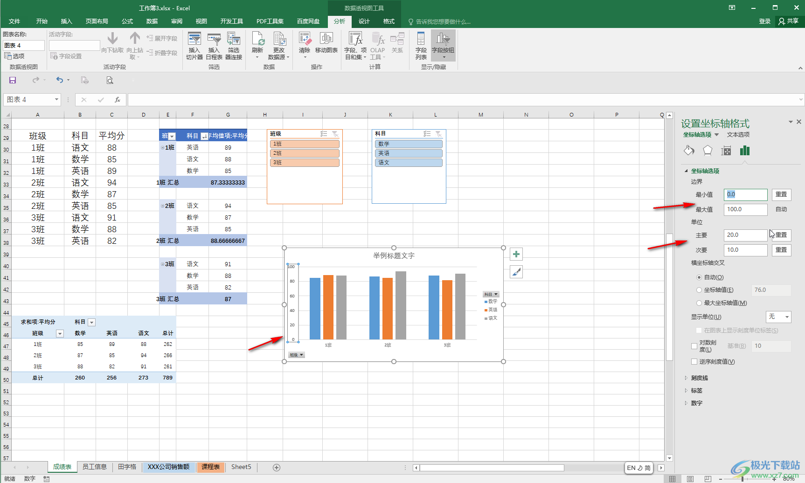
Task: Open print preview icon in quick toolbar
Action: point(110,80)
